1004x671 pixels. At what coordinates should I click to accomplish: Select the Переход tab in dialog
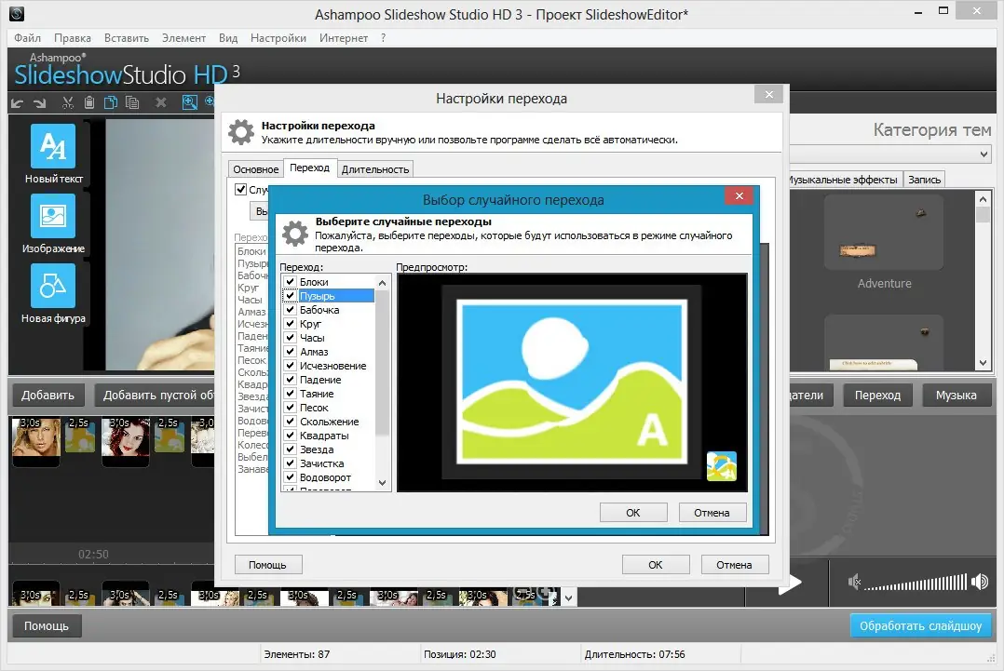coord(309,168)
